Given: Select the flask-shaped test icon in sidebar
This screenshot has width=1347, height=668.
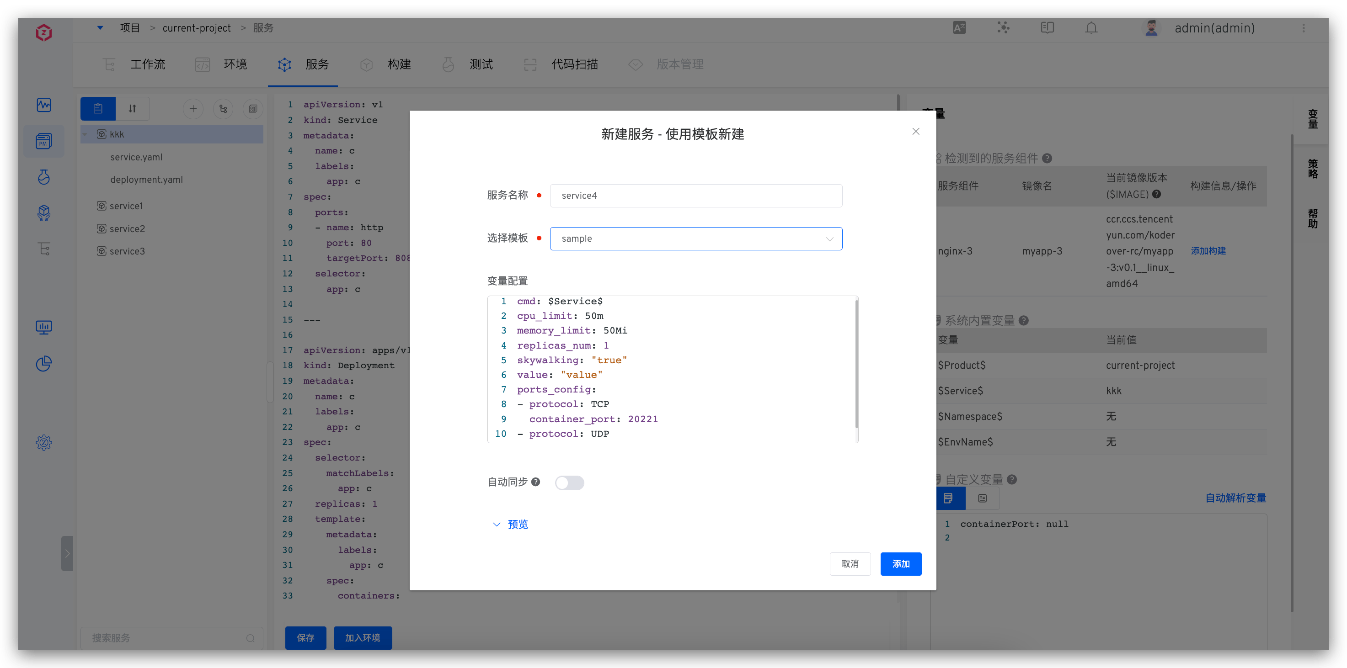Looking at the screenshot, I should (44, 177).
